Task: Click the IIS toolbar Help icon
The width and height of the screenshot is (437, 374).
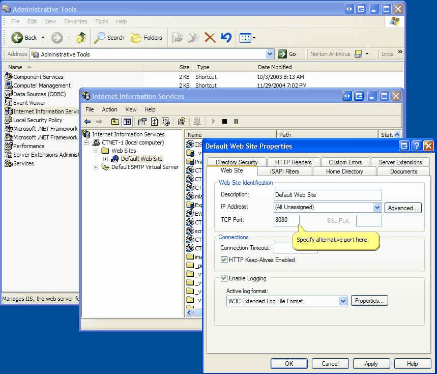Action: coord(181,122)
